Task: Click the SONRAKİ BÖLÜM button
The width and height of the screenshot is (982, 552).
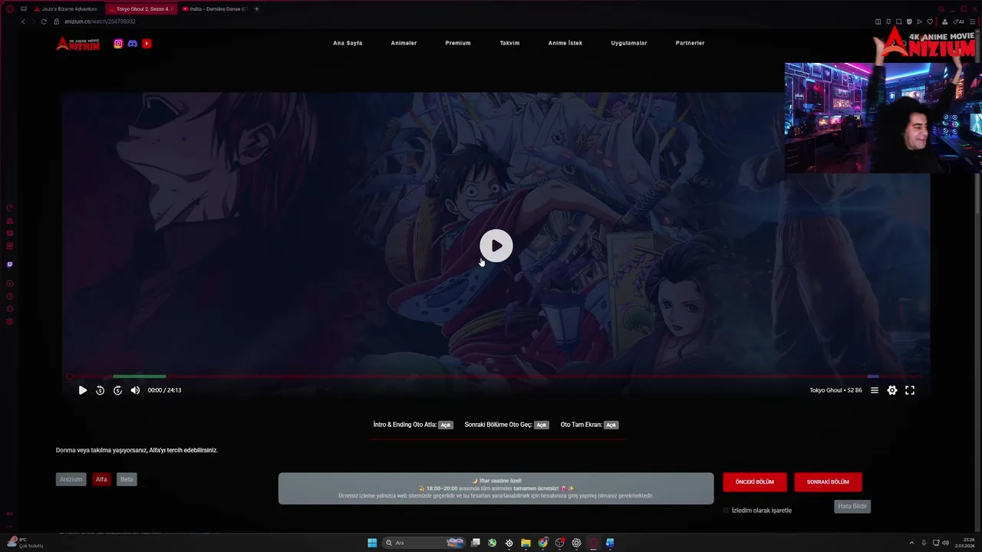Action: pos(828,482)
